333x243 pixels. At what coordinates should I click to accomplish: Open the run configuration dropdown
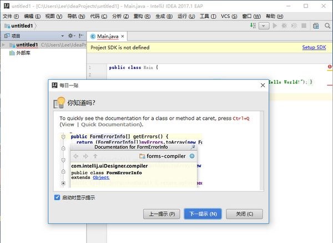pos(264,26)
